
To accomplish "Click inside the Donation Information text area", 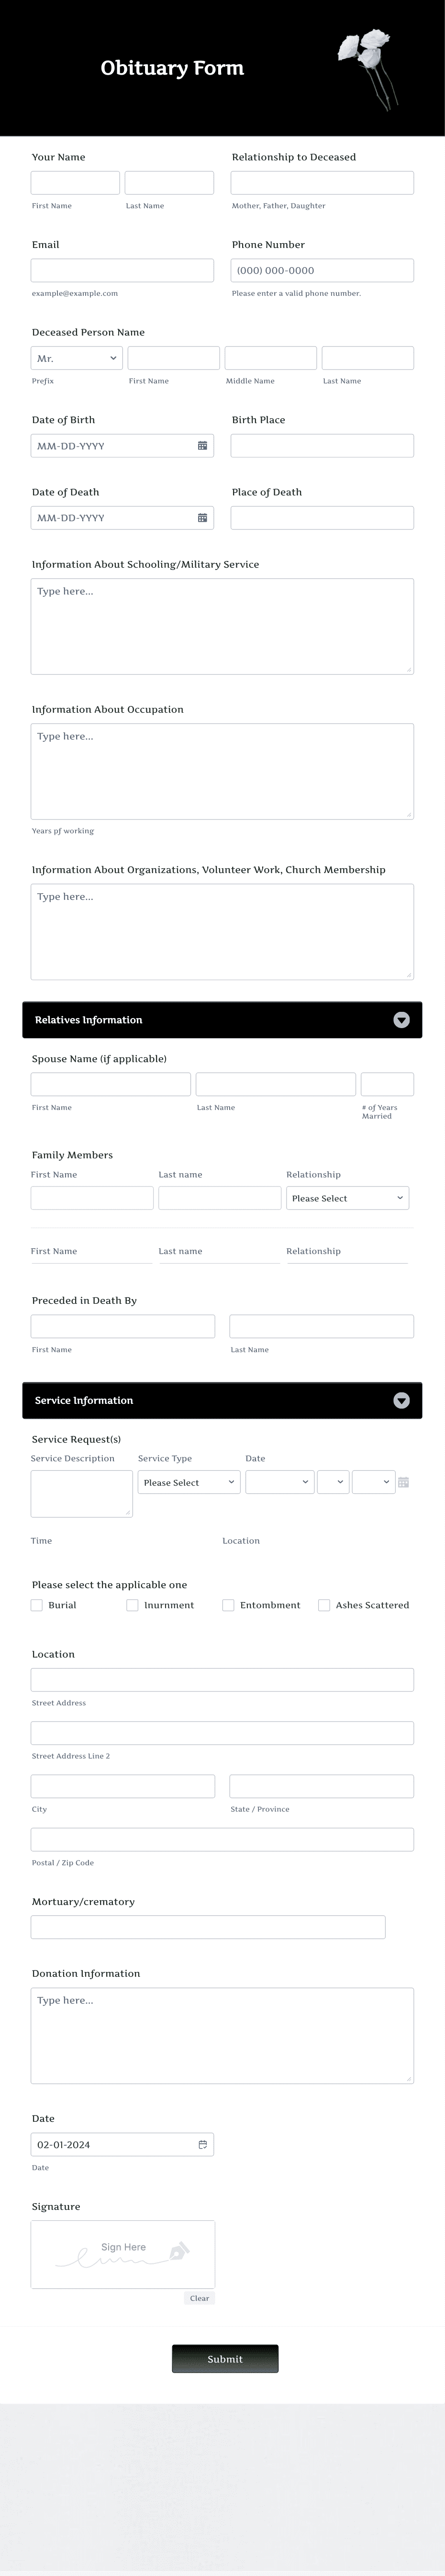I will click(222, 2035).
